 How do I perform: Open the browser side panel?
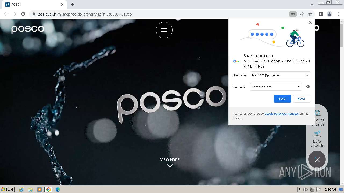[x=321, y=14]
